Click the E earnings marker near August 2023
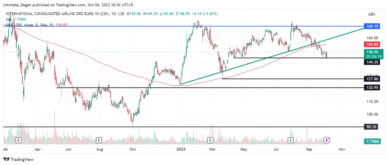Screen dimensions: 388x165 pos(291,140)
